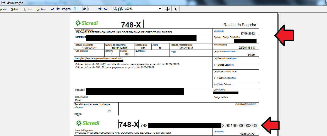
Task: Click 'Código de Baixa' label
Action: point(221,97)
